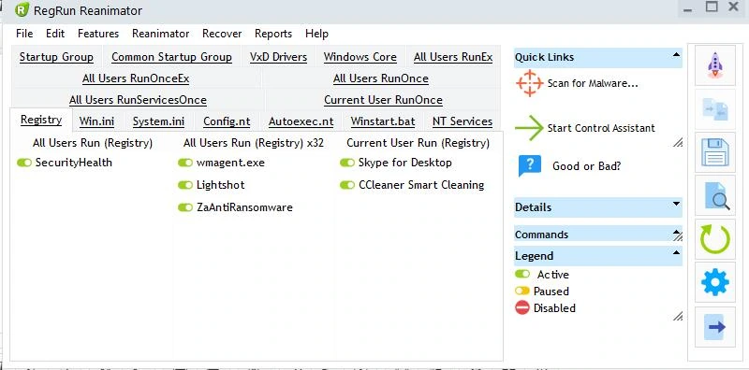Switch to the Windows Core tab
The width and height of the screenshot is (749, 370).
pos(360,57)
